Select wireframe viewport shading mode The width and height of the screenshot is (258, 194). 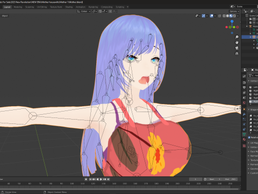224,16
